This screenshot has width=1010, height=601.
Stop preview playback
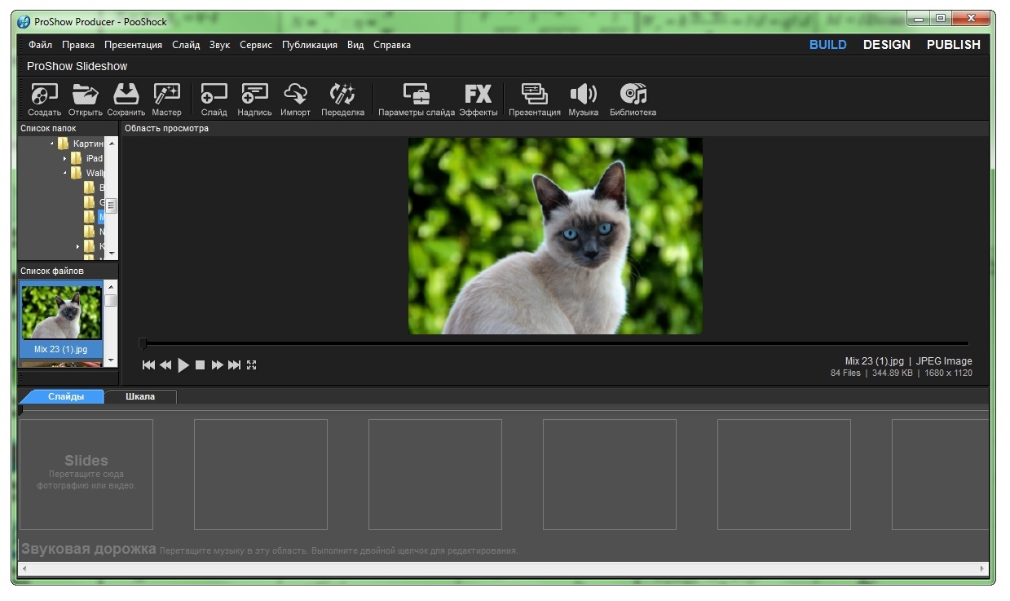tap(200, 365)
